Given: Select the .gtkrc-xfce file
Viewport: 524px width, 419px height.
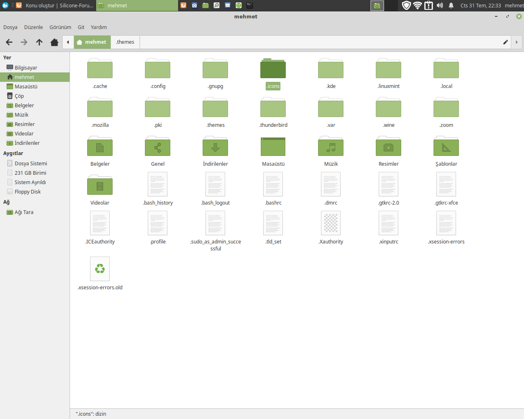Looking at the screenshot, I should [x=446, y=184].
